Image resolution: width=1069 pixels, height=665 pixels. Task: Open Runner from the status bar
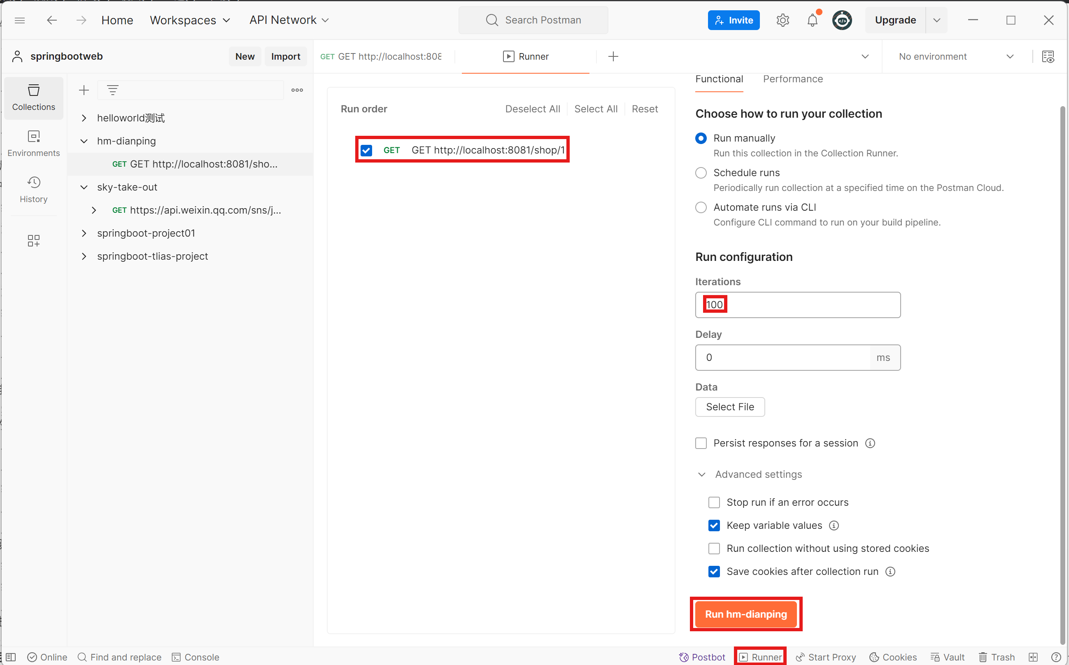[x=760, y=657]
